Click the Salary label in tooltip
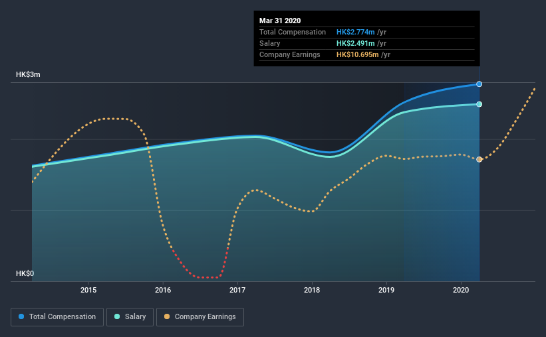The image size is (546, 337). (x=270, y=43)
